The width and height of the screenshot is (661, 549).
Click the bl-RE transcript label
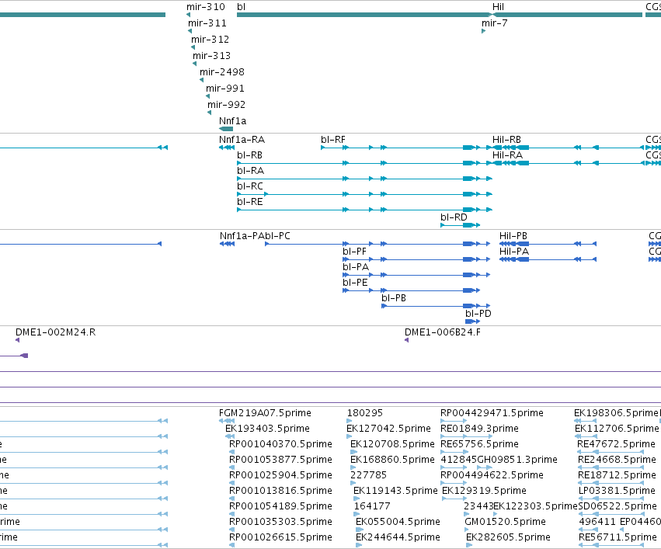pos(250,202)
